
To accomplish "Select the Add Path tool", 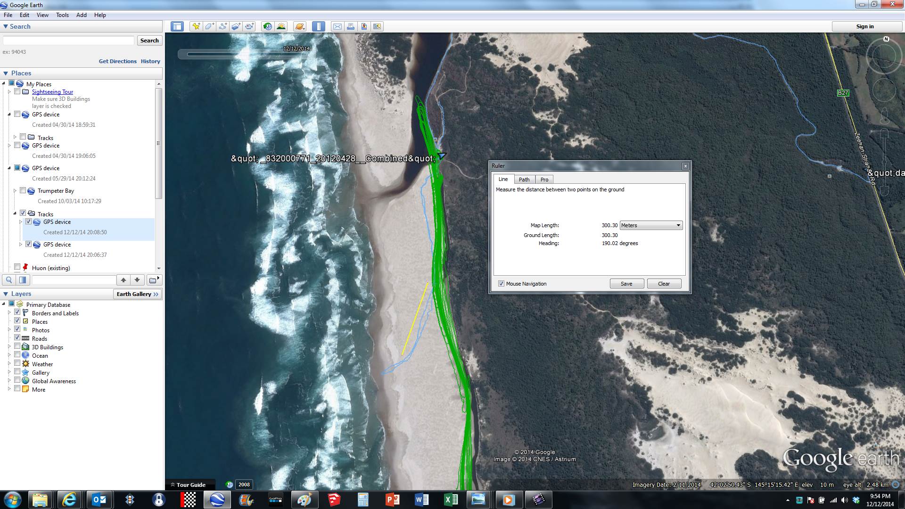I will [222, 26].
